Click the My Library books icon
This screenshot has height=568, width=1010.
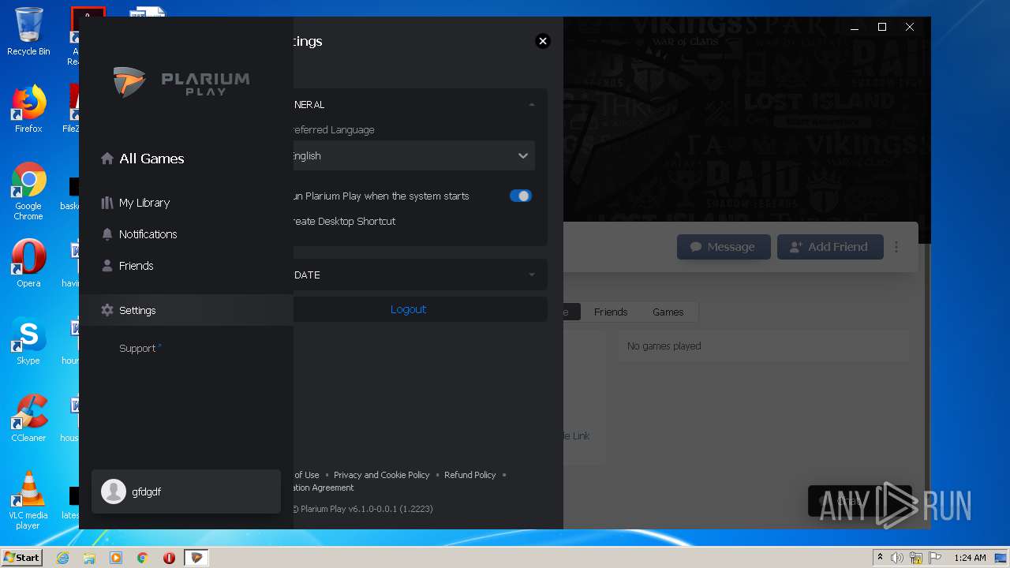(x=107, y=203)
